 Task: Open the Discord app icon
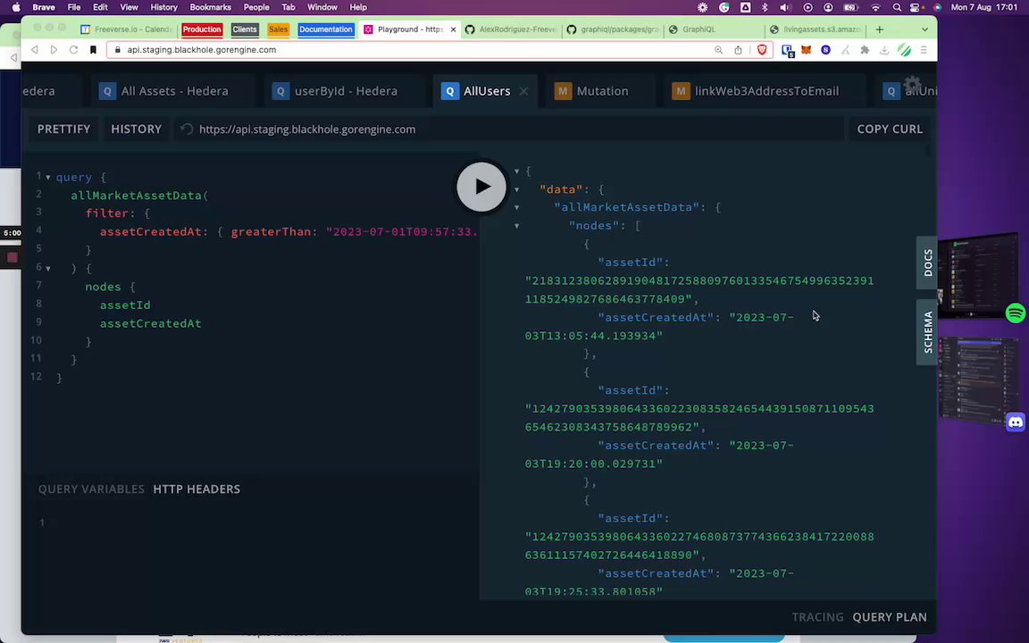[1016, 422]
